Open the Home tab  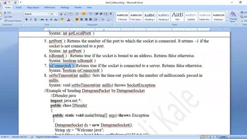pyautogui.click(x=8, y=7)
